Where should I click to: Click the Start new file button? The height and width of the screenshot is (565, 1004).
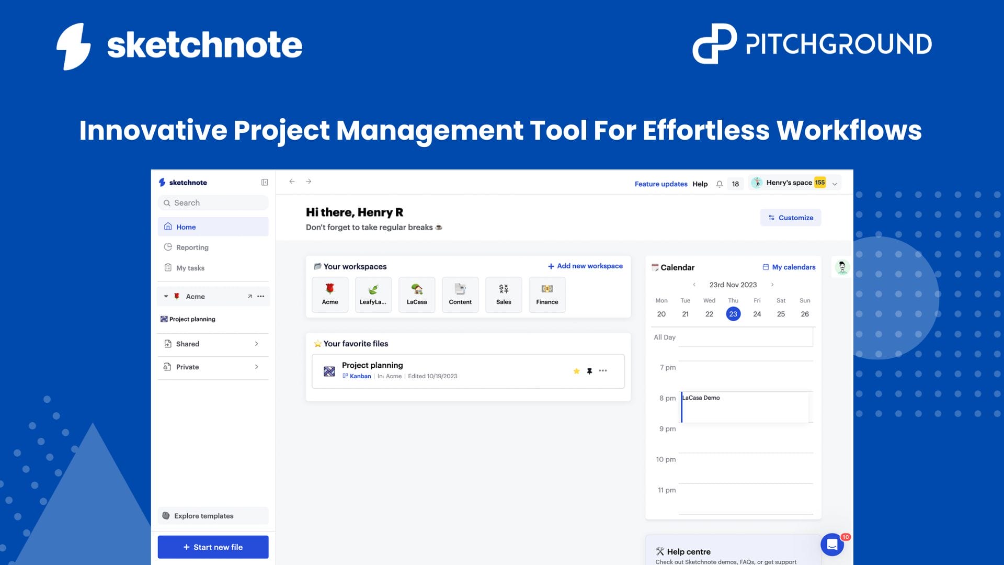point(213,547)
